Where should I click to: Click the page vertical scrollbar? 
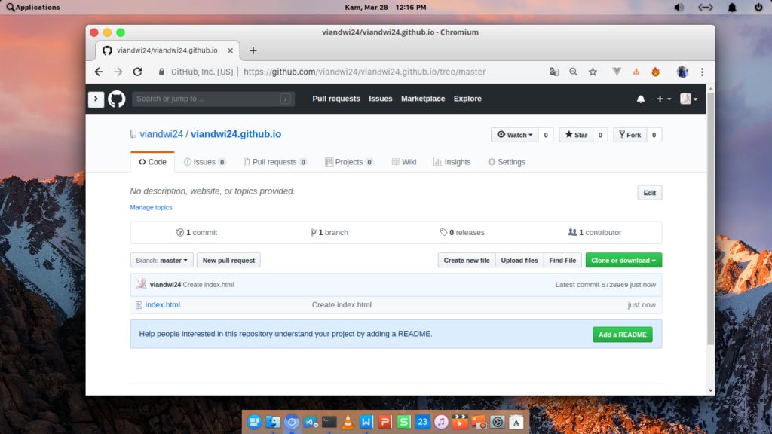(x=710, y=226)
